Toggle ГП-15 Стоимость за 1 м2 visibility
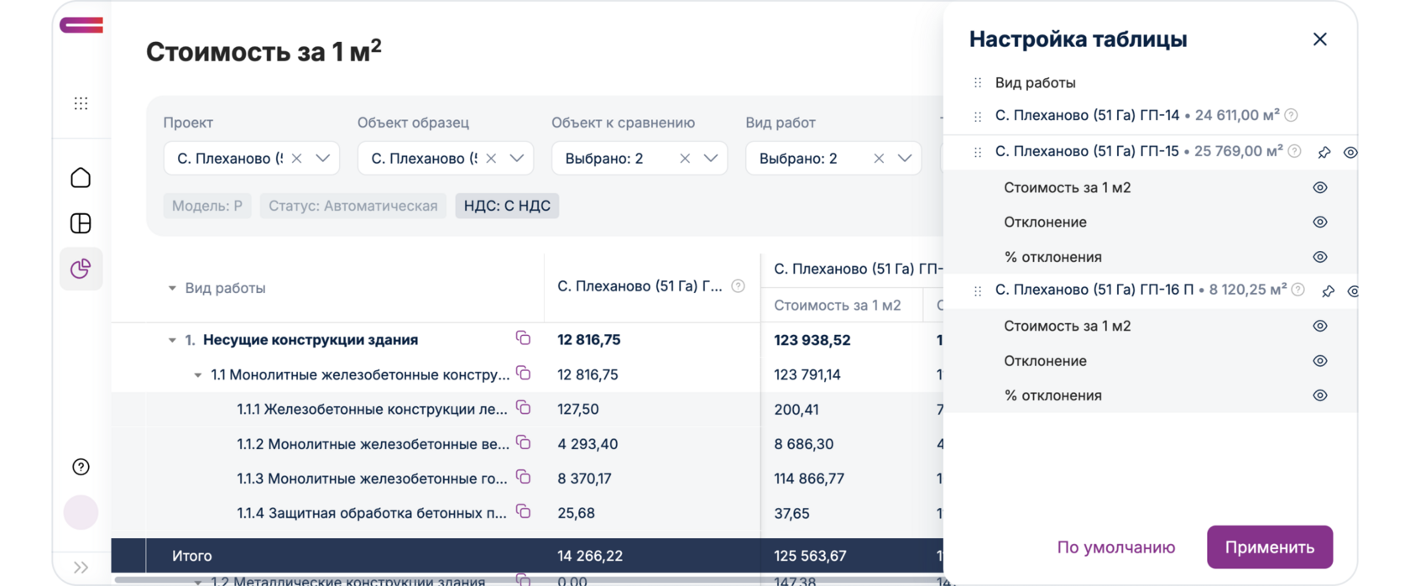 click(x=1320, y=187)
